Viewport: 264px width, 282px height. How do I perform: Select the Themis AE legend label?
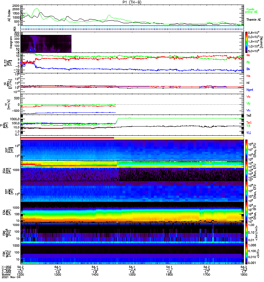click(253, 20)
